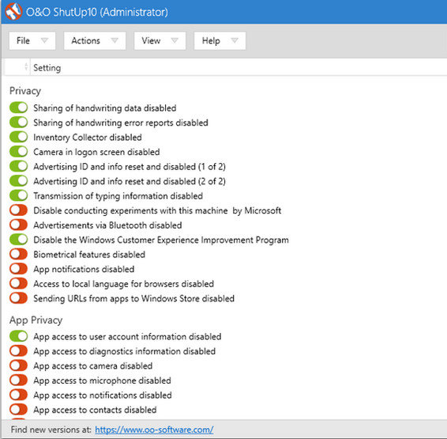Toggle Advertising ID reset (1 of 2) switch

[x=18, y=166]
